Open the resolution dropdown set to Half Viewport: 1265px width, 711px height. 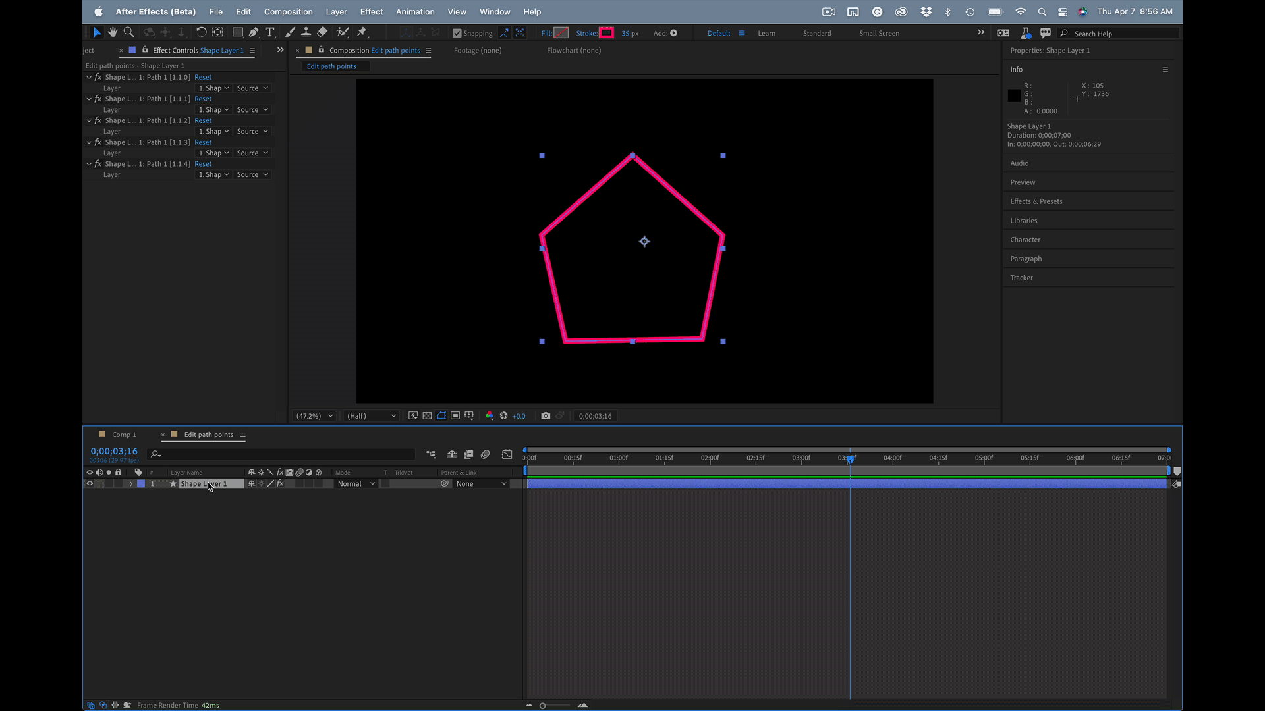tap(372, 416)
